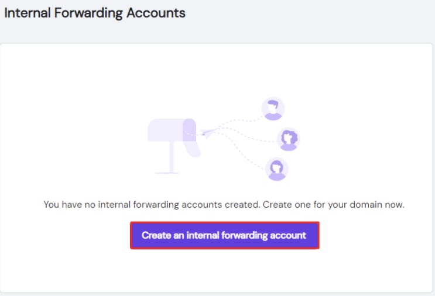Click the mailbox illustration body
The image size is (435, 296).
coord(166,129)
